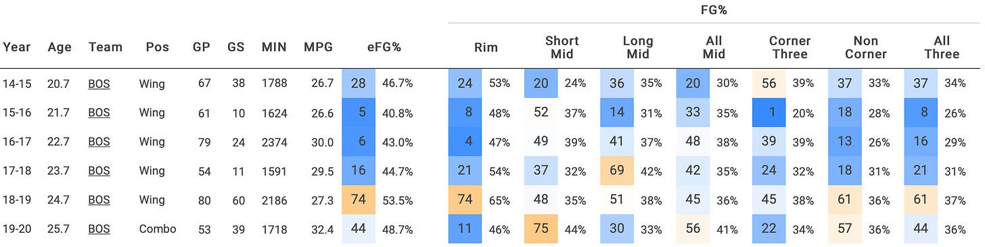Image resolution: width=985 pixels, height=247 pixels.
Task: Click the orange 74 eFG% percentile cell
Action: pyautogui.click(x=359, y=200)
